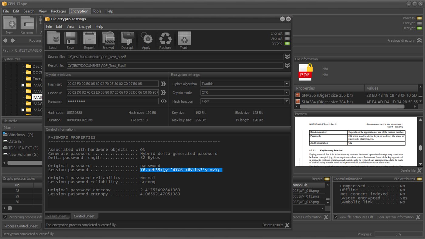Uncheck View file attributes Off checkbox
425x239 pixels.
[x=336, y=217]
